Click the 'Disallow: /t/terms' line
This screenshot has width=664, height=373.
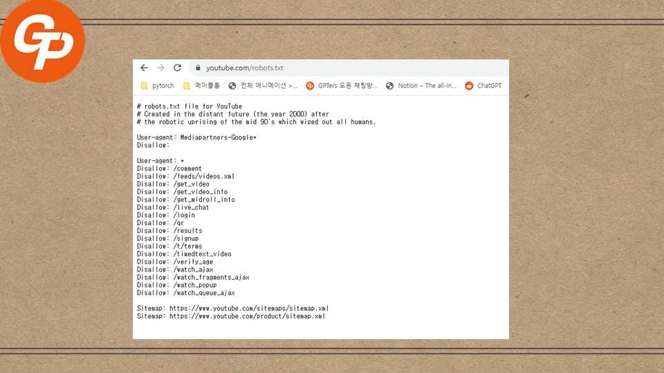click(169, 246)
